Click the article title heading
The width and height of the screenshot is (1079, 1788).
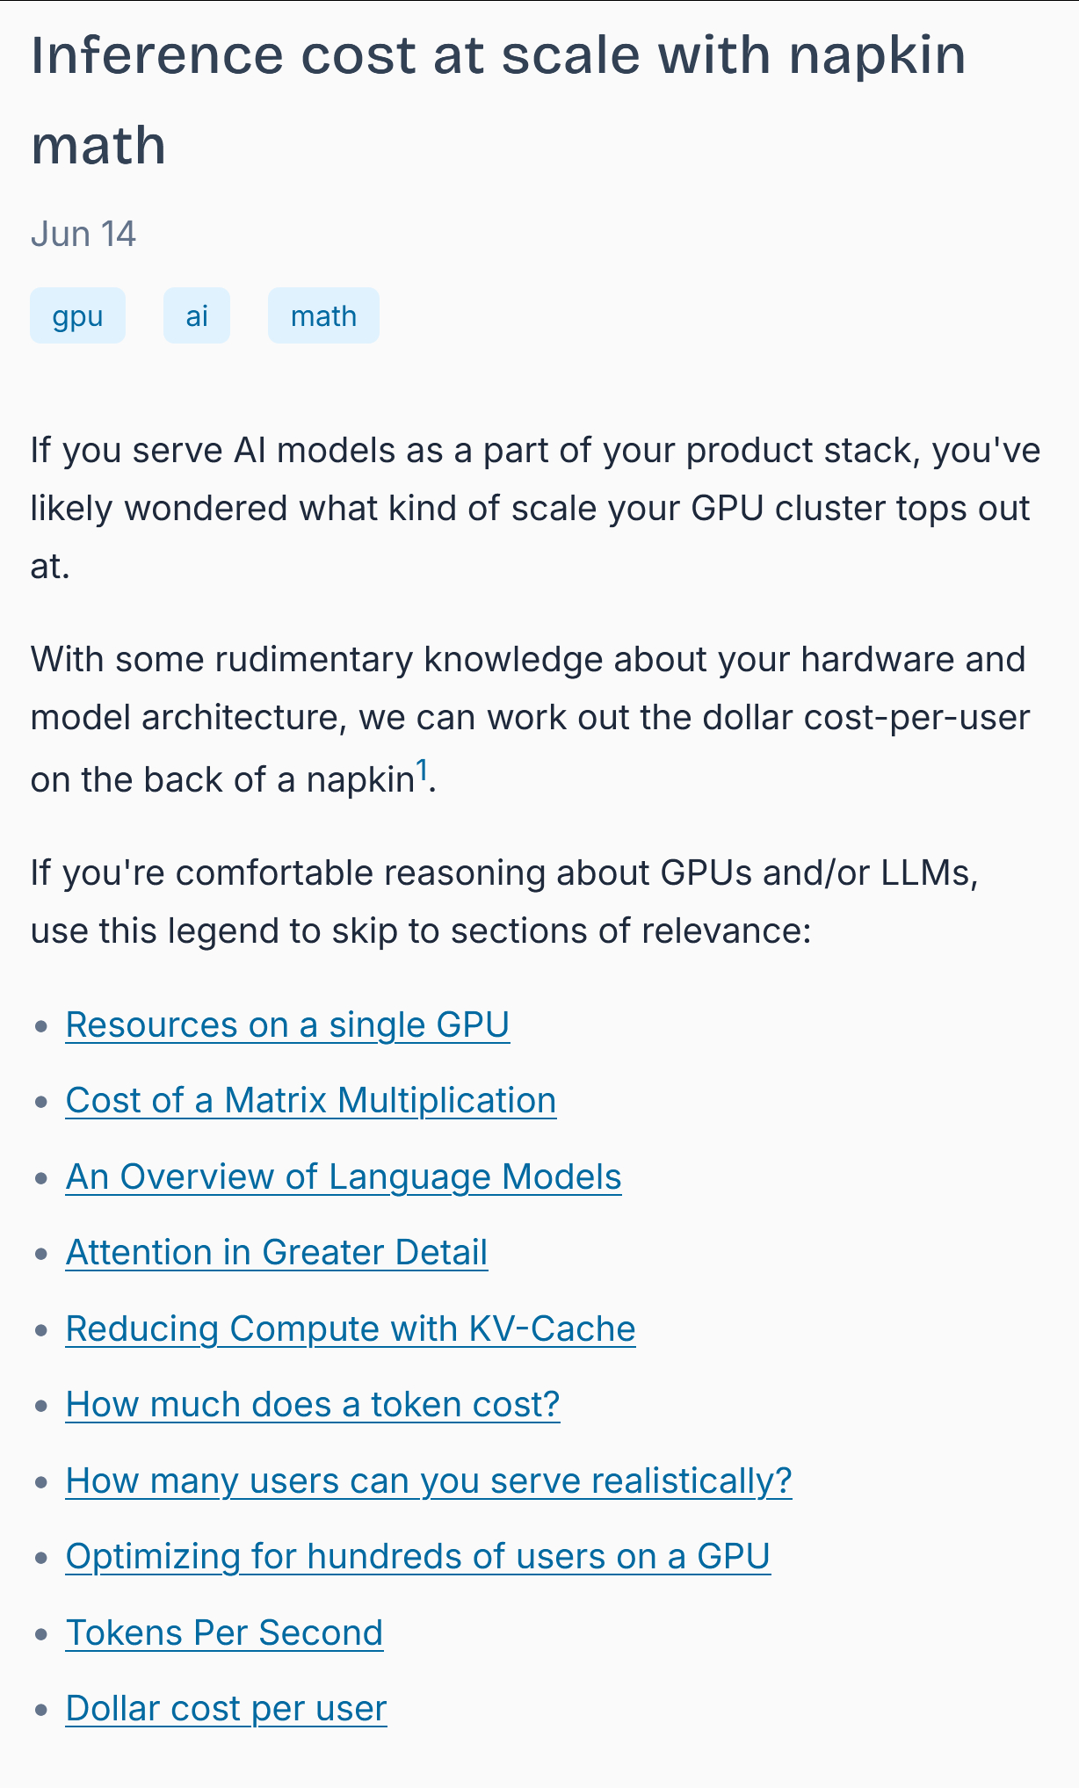(498, 99)
